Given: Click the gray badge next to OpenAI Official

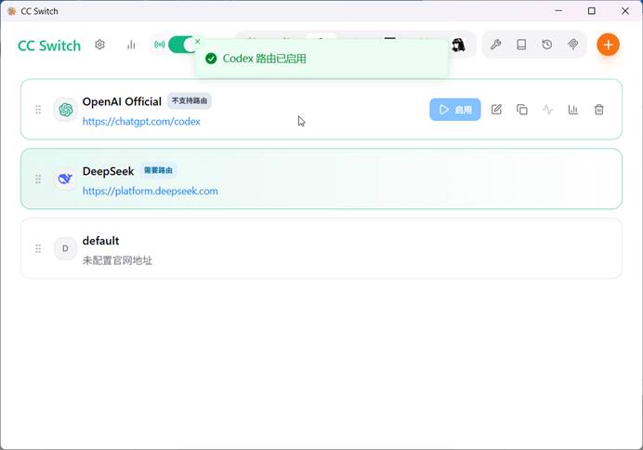Looking at the screenshot, I should tap(190, 101).
